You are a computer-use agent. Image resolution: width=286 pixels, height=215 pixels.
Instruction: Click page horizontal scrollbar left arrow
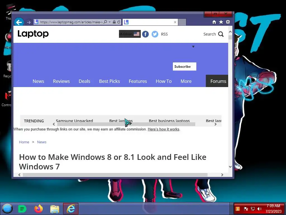[19, 175]
